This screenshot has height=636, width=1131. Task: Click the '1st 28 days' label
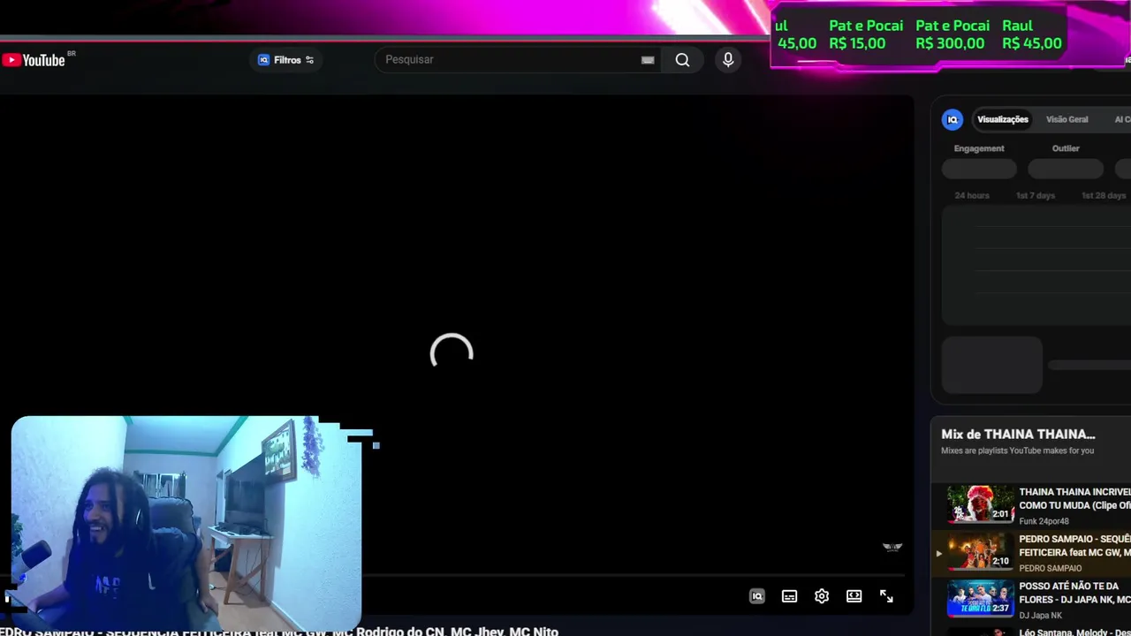pos(1104,195)
